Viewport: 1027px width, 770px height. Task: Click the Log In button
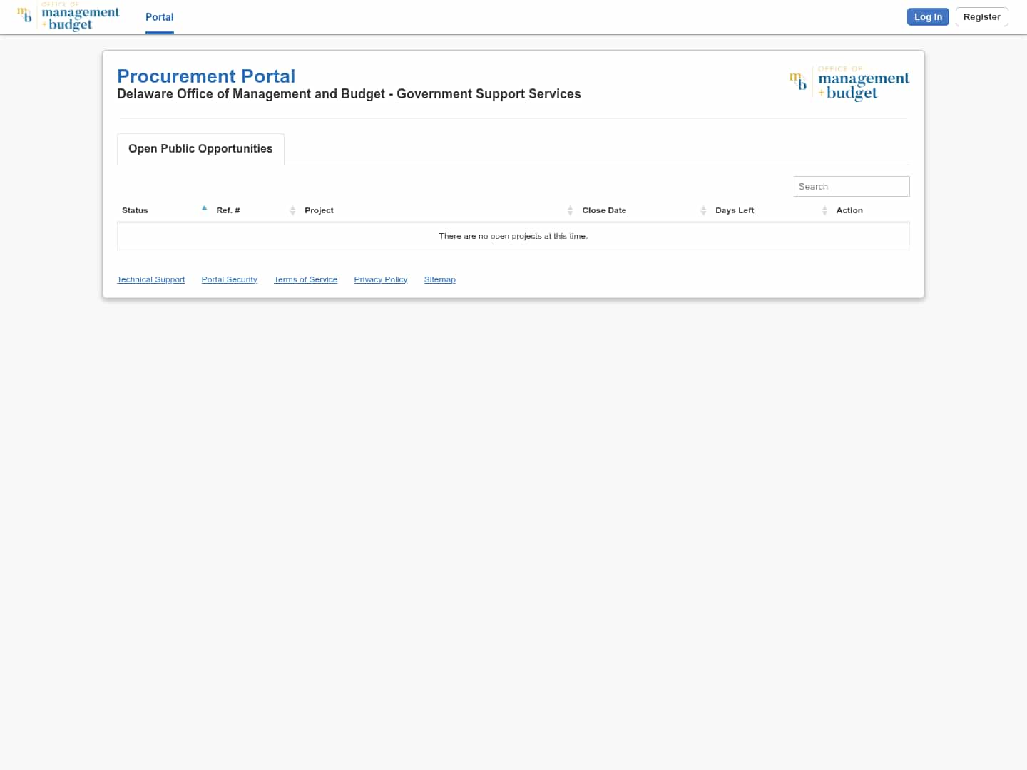pos(928,17)
